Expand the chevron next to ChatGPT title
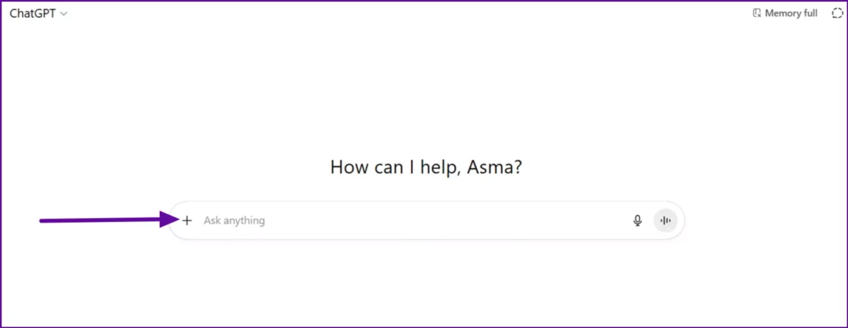The image size is (848, 328). point(64,14)
